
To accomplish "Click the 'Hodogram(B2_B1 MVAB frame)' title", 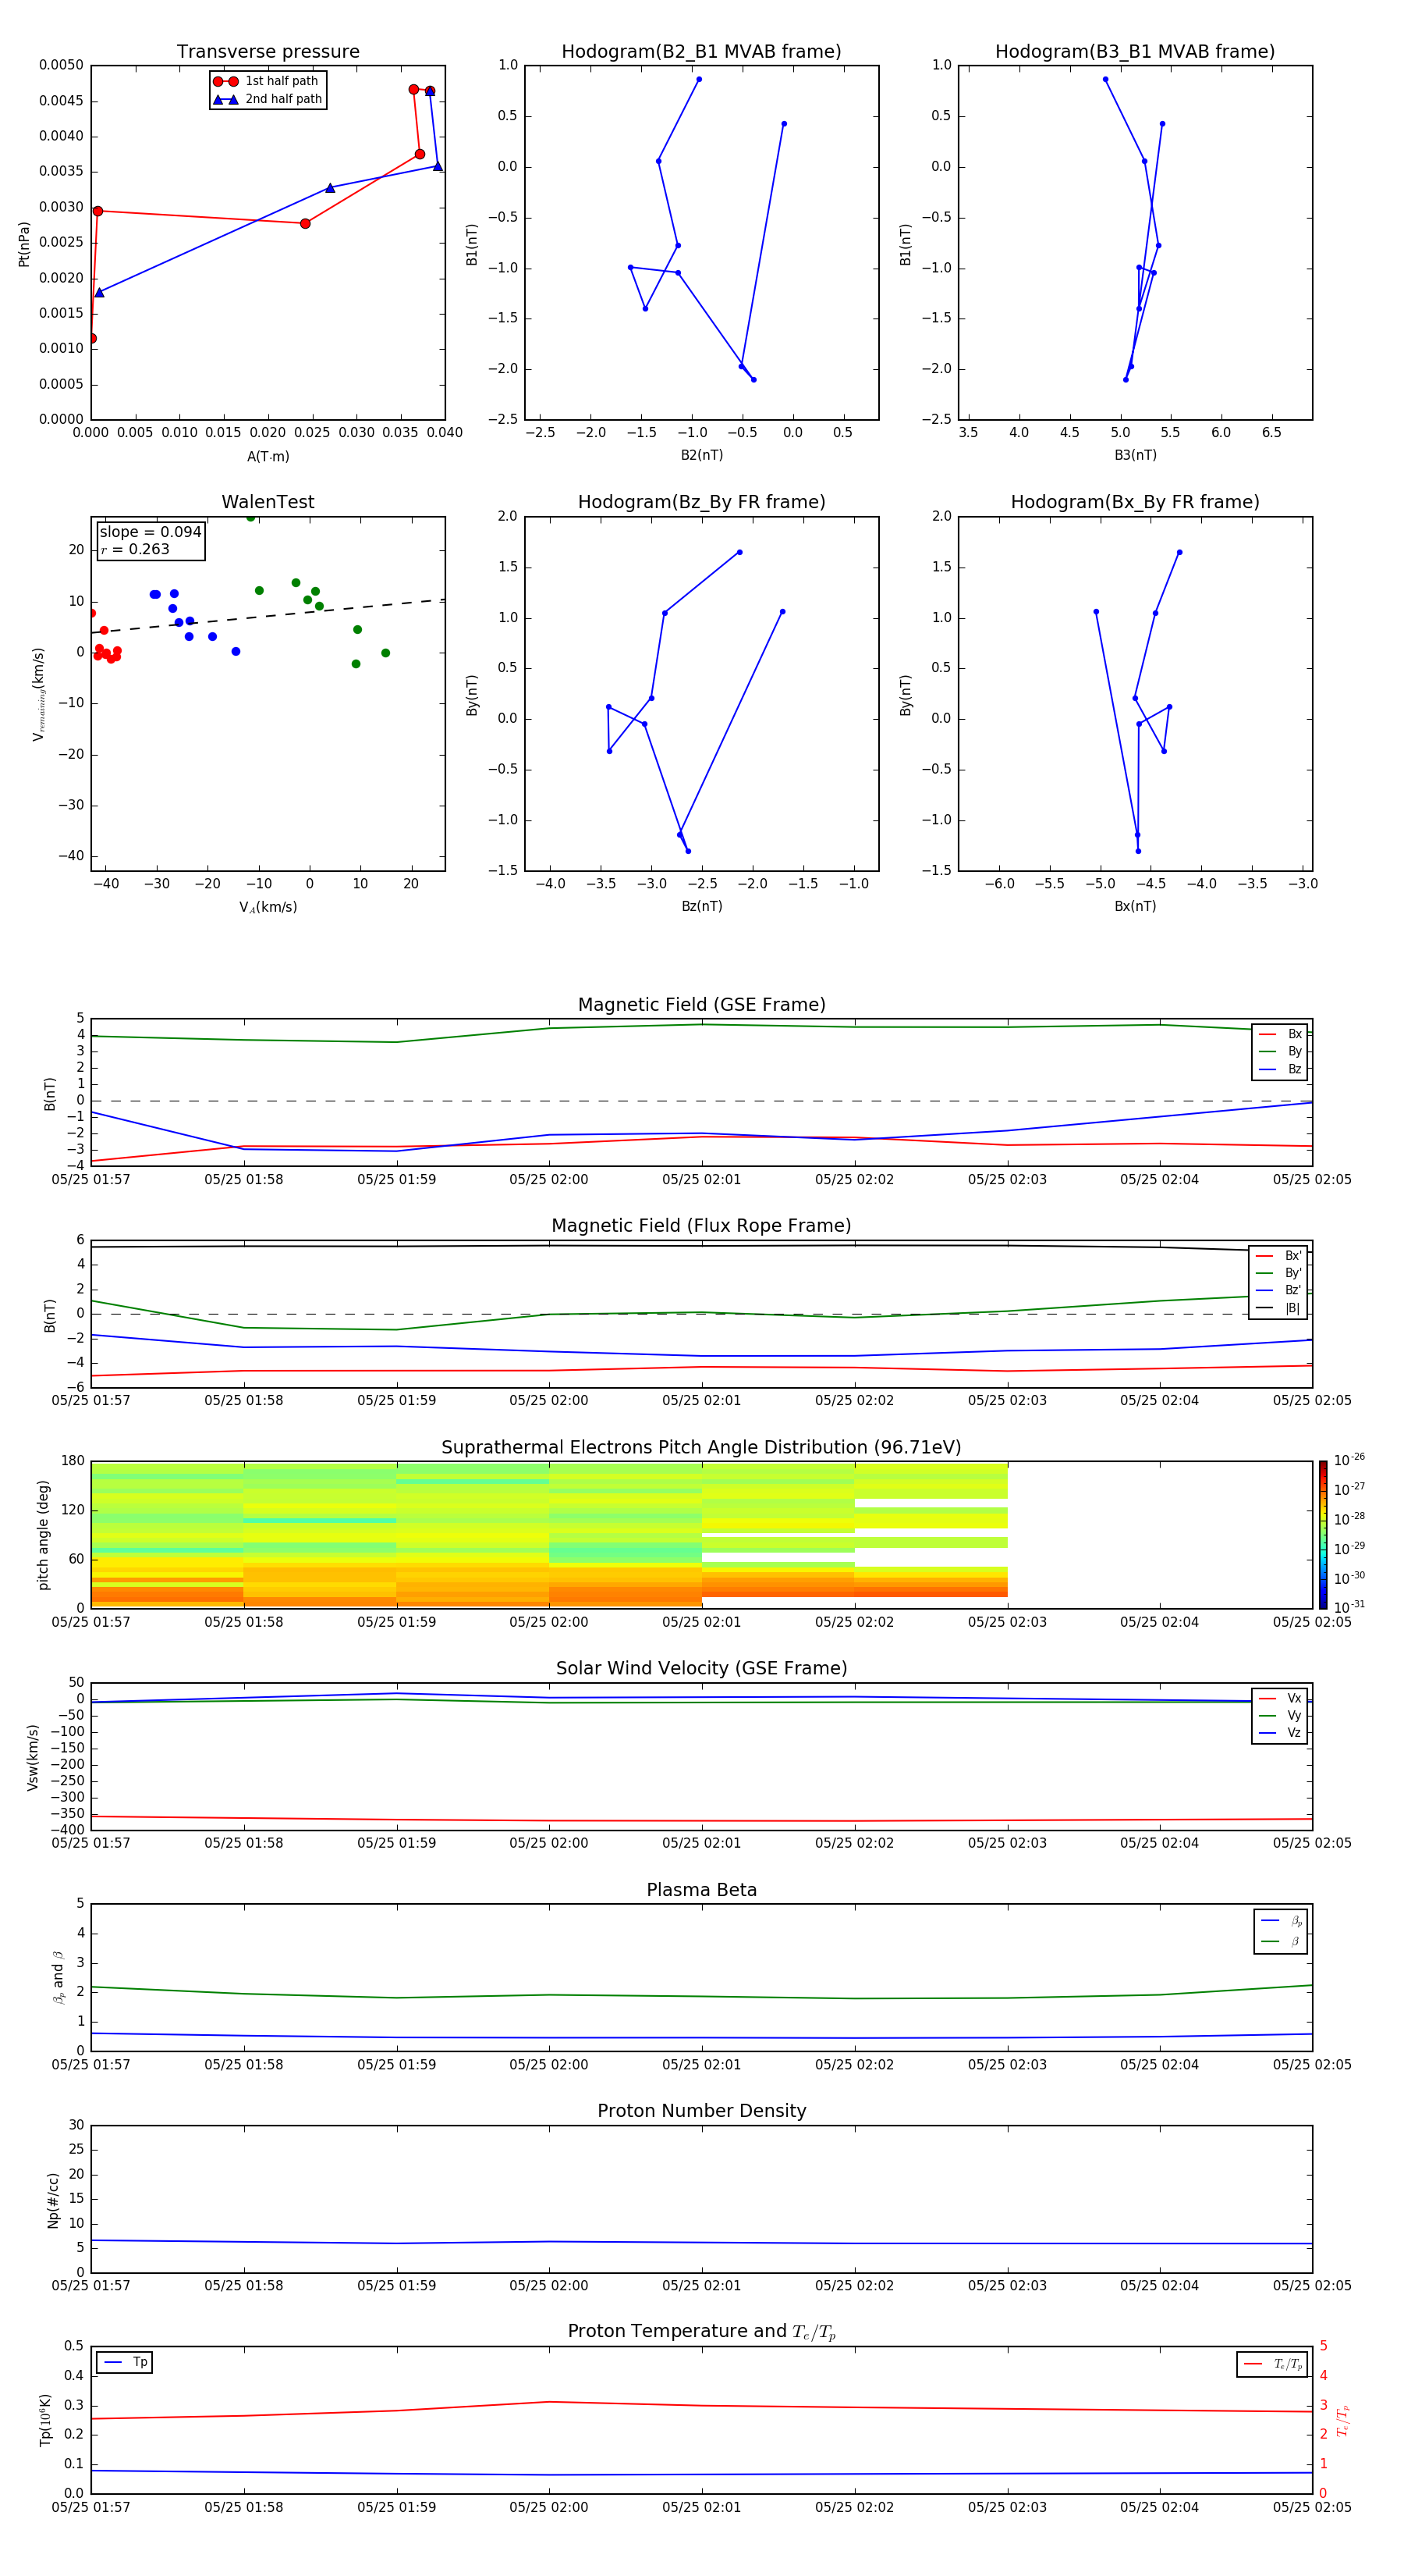I will pyautogui.click(x=701, y=52).
